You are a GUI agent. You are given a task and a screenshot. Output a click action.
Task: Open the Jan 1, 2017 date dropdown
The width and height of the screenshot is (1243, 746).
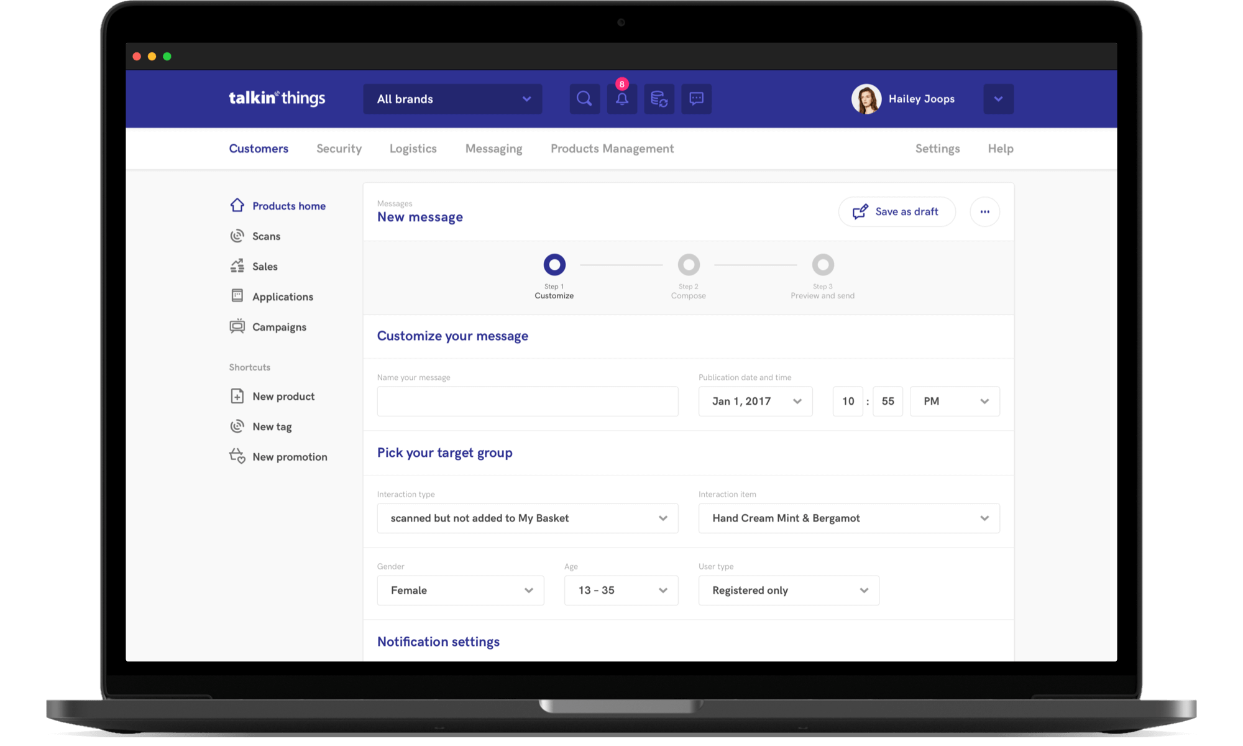point(755,402)
